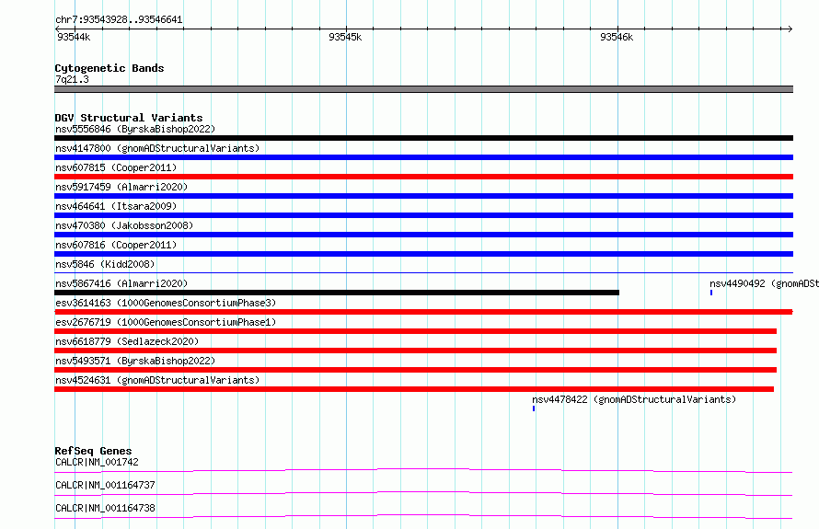Click the red bar under esv2676719

pyautogui.click(x=415, y=331)
